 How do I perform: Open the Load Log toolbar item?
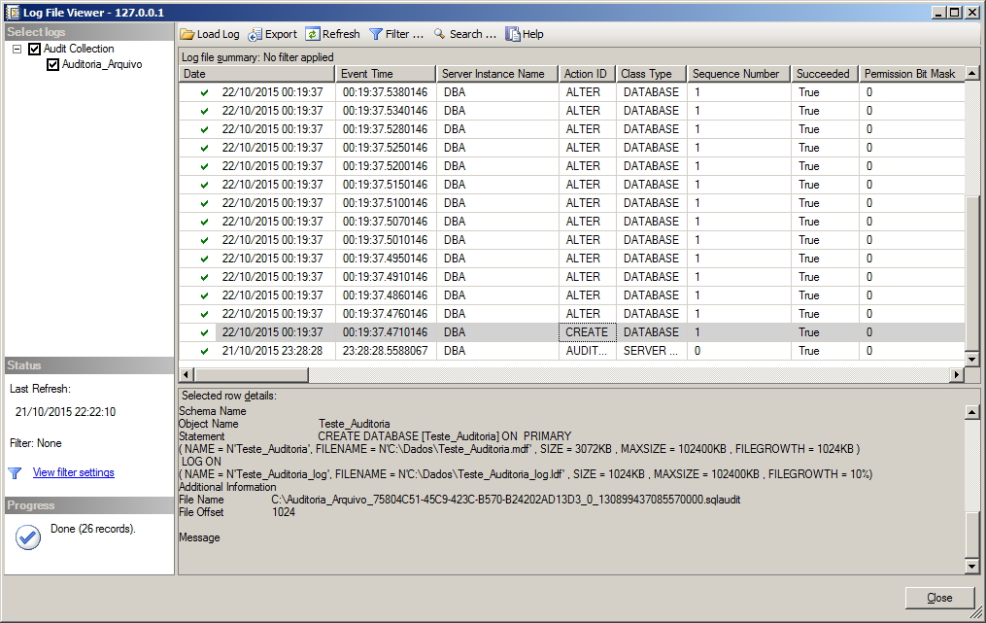pos(210,35)
